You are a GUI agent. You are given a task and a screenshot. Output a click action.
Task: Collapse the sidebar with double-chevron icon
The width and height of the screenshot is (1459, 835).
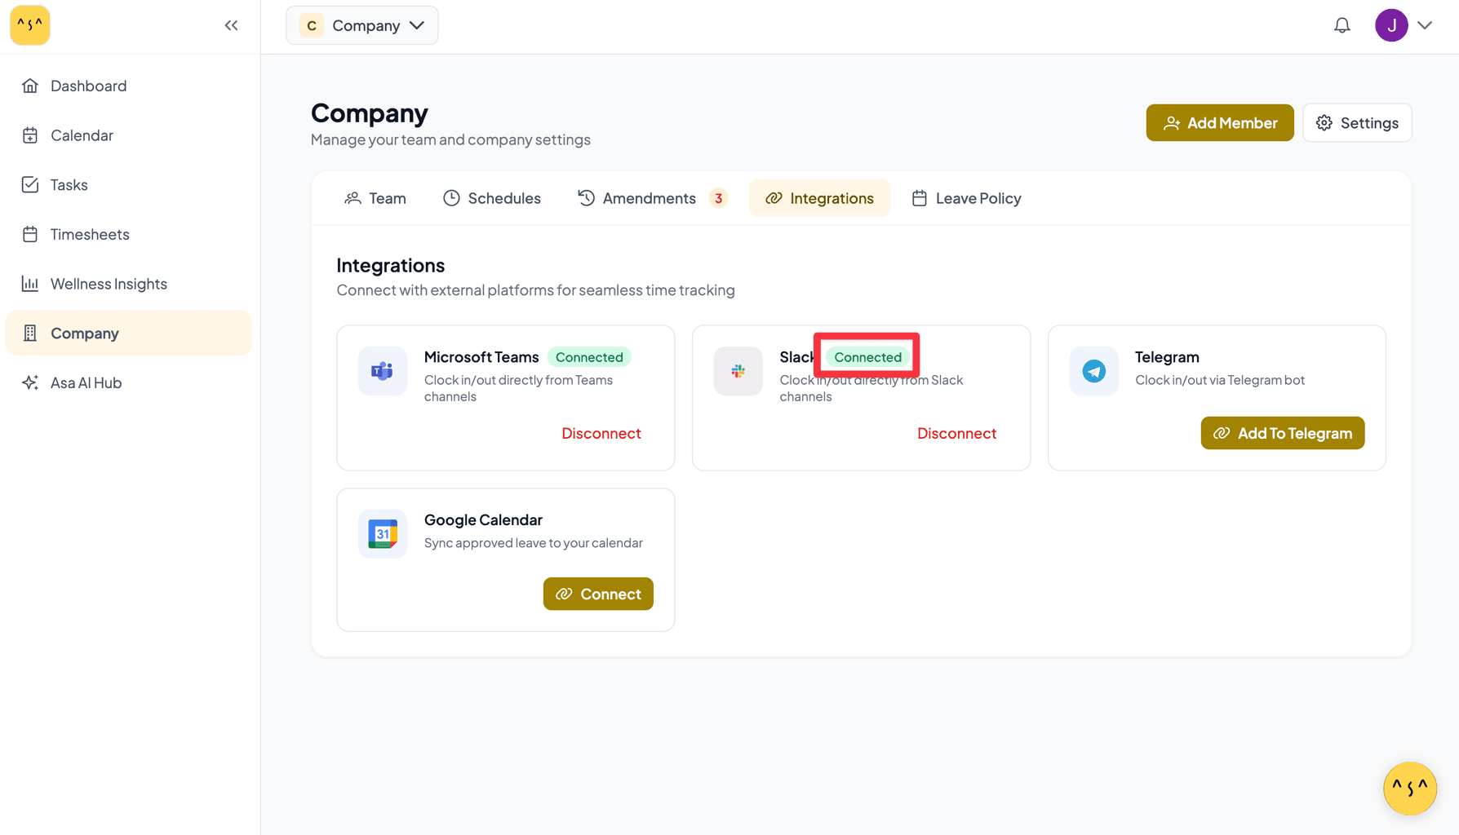click(231, 25)
